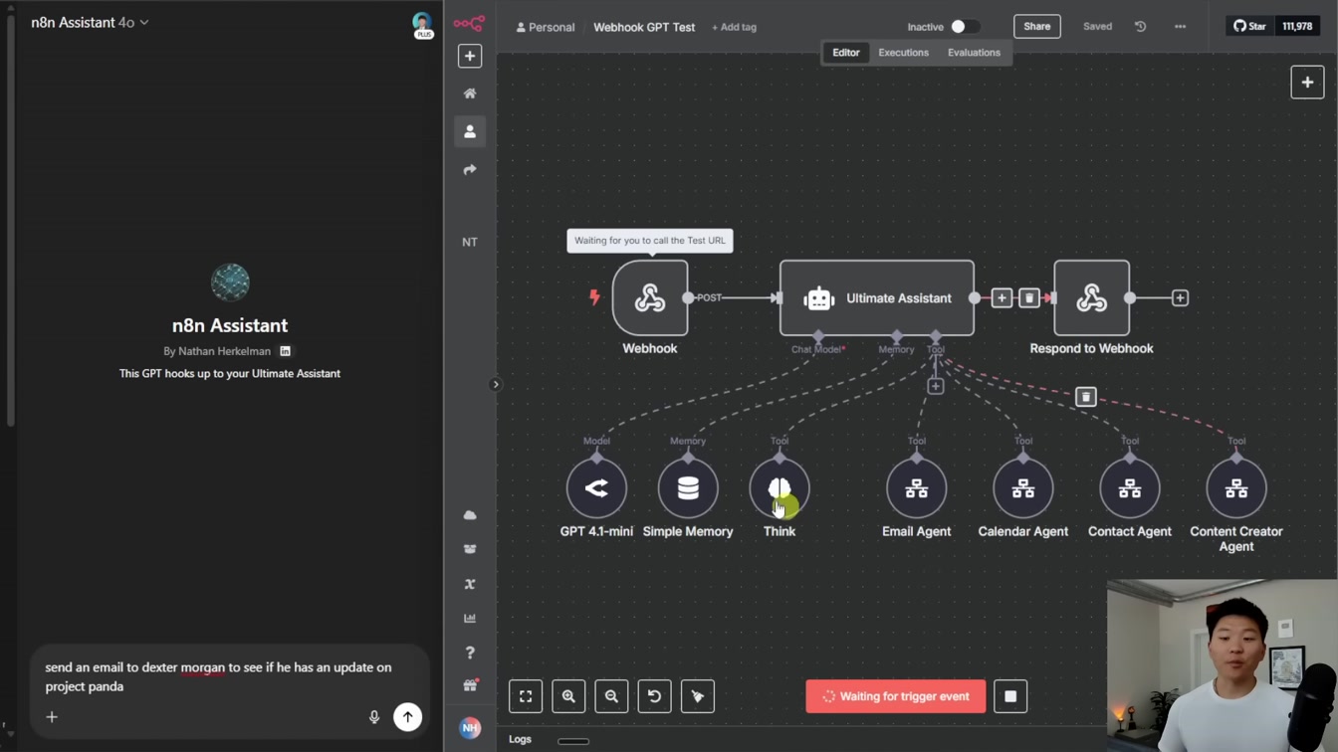1338x752 pixels.
Task: Add a node after Respond to Webhook
Action: [x=1180, y=297]
